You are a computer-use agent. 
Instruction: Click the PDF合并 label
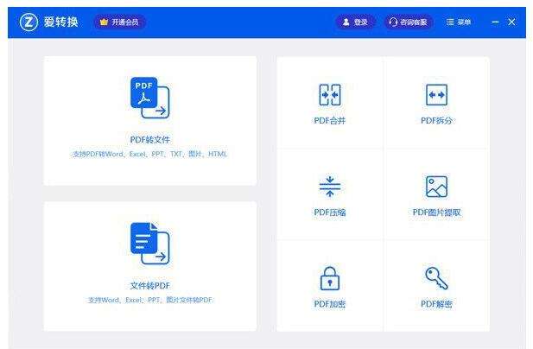330,120
